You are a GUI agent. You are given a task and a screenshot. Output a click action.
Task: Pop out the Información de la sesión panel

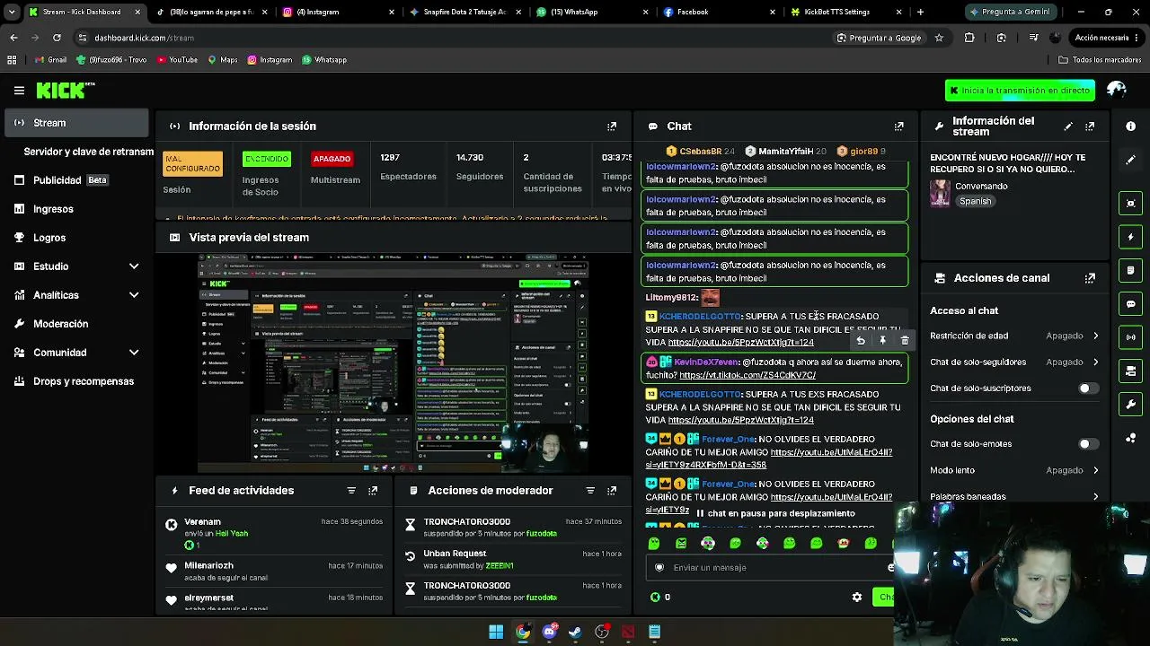[x=612, y=127]
